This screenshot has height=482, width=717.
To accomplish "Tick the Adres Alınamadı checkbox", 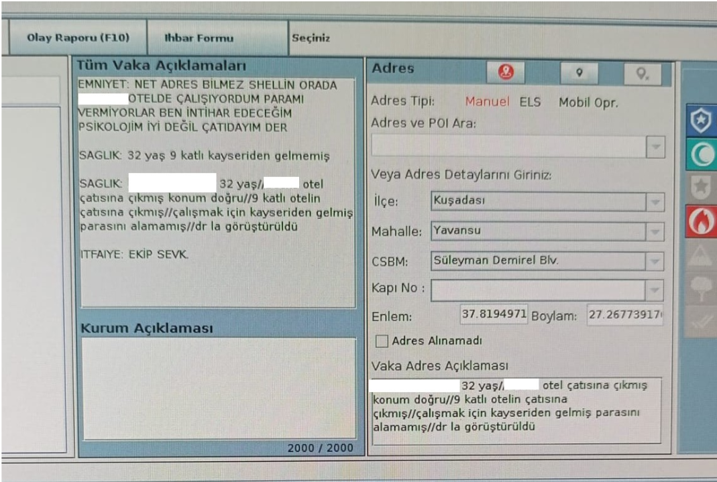I will (x=382, y=341).
